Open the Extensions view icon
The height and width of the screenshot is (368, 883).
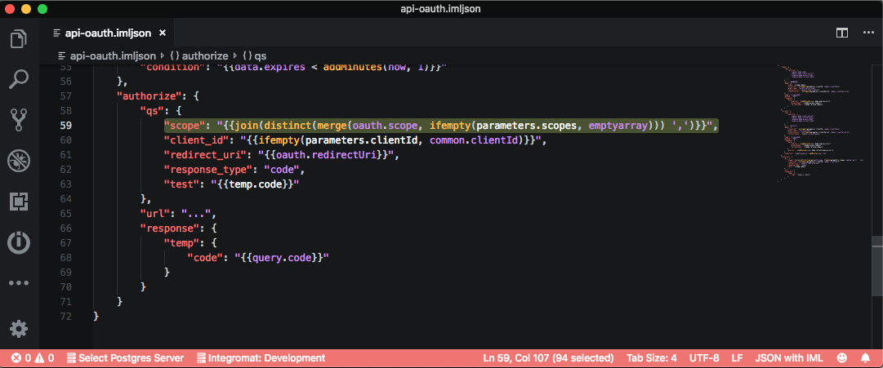tap(19, 202)
